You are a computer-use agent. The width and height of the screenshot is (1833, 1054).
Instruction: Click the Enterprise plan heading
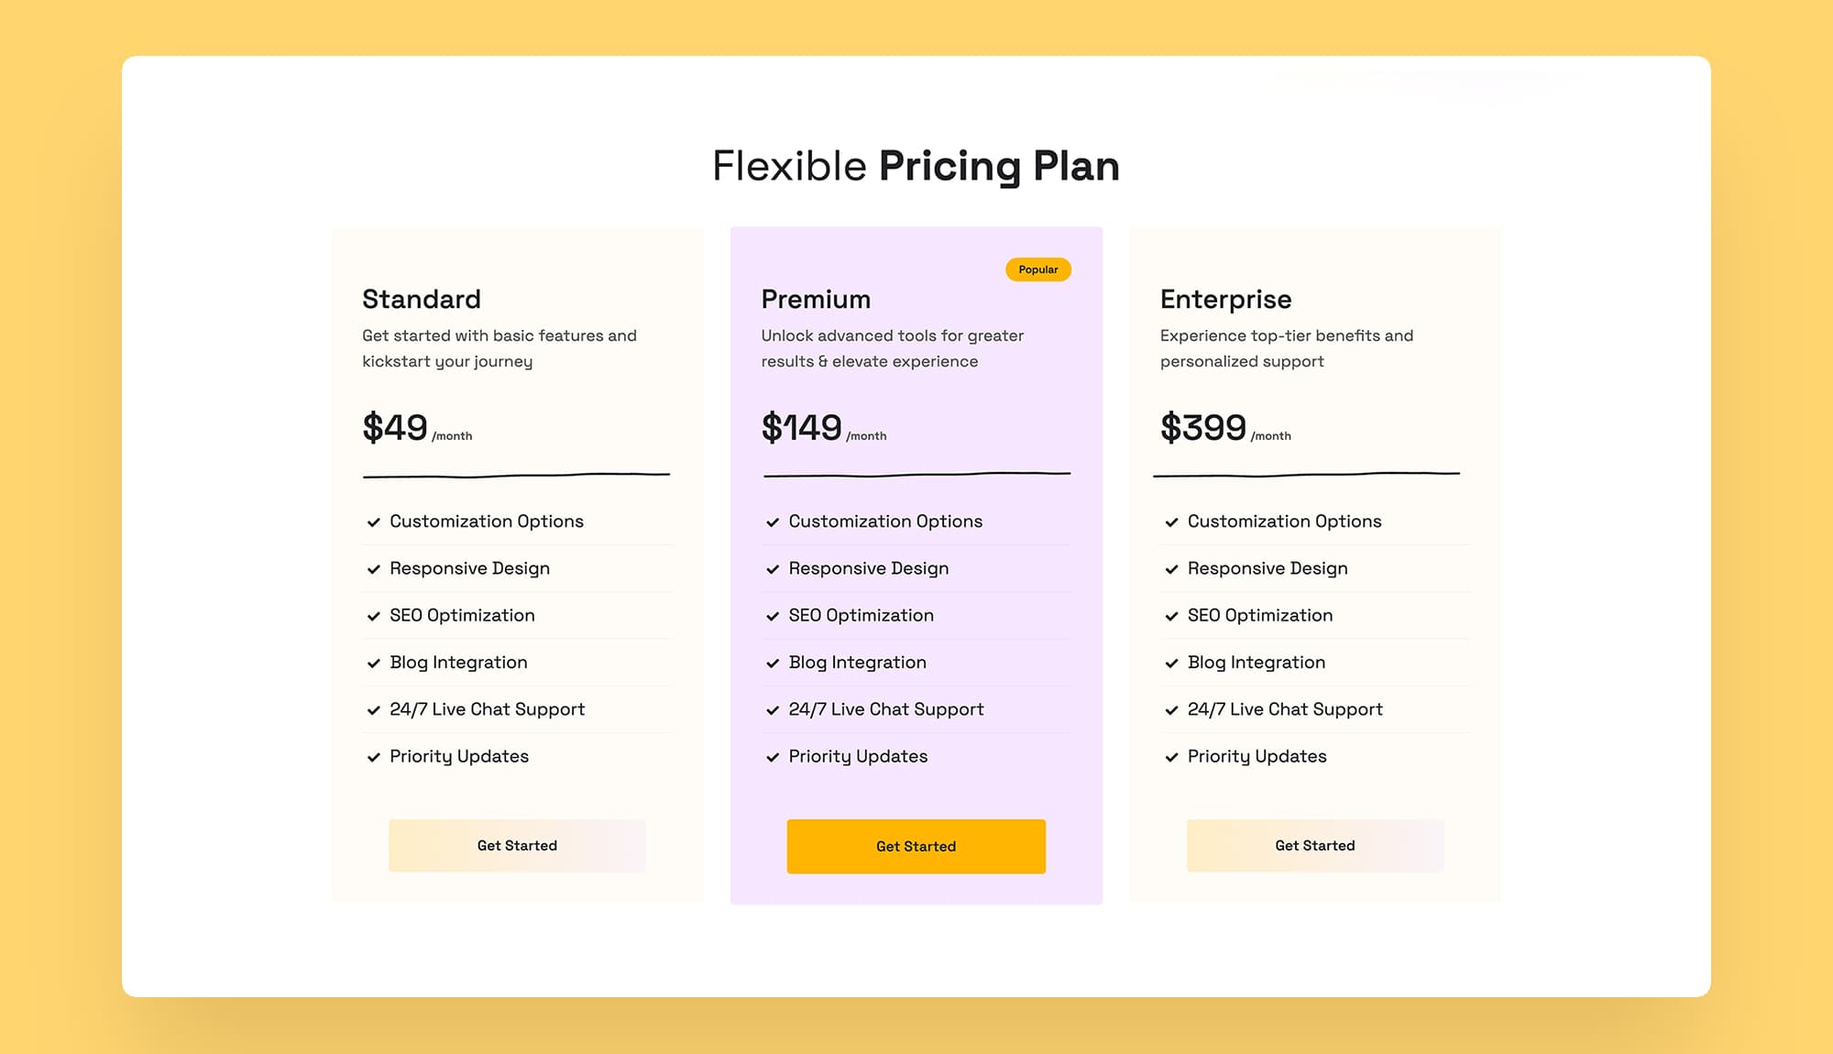pyautogui.click(x=1225, y=300)
